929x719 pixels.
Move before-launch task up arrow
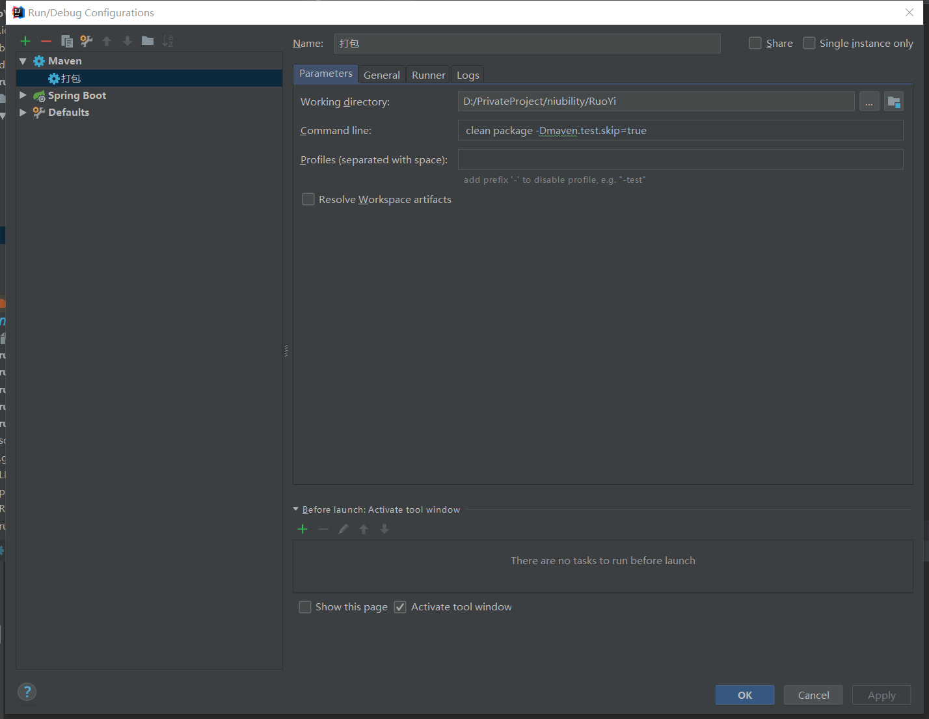[364, 529]
